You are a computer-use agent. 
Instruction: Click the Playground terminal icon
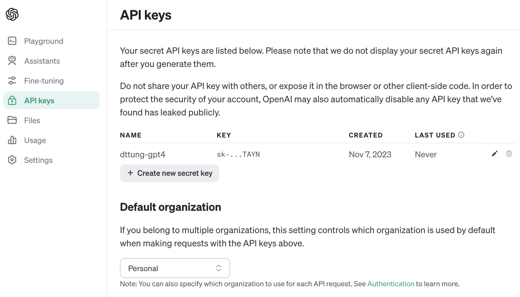12,41
